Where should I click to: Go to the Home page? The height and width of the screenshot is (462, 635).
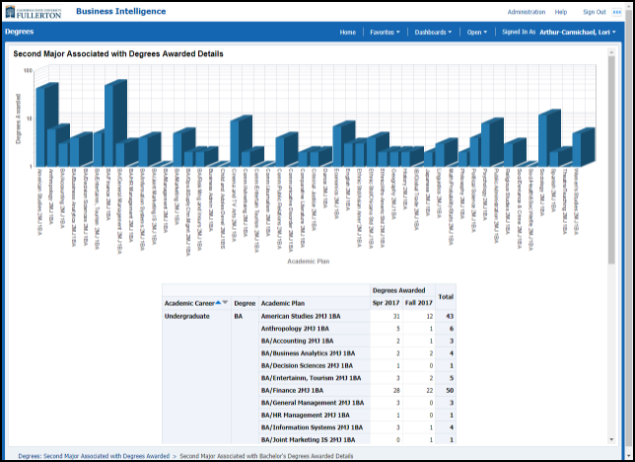[348, 32]
